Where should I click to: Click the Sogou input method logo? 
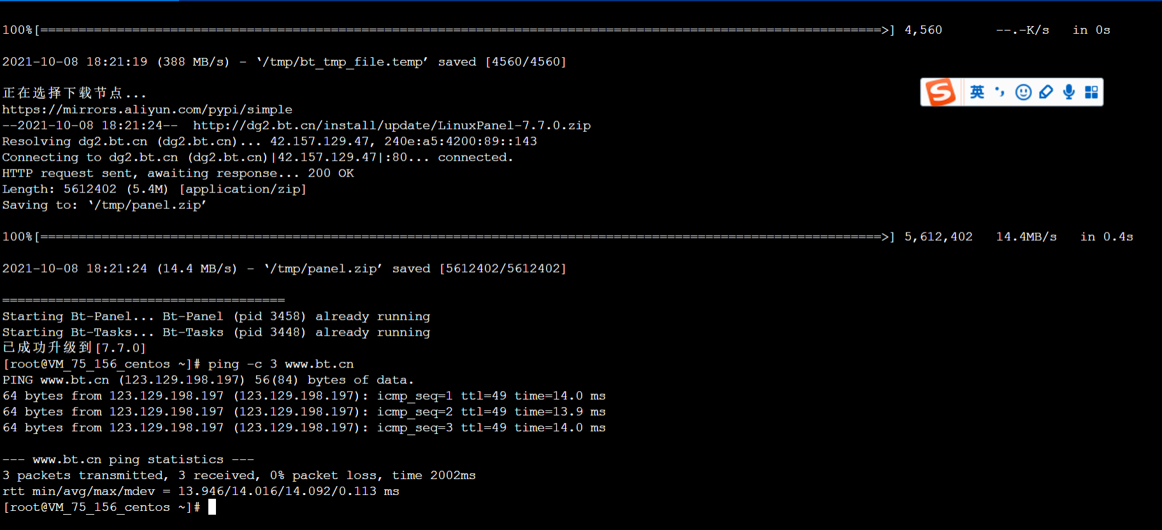tap(941, 92)
